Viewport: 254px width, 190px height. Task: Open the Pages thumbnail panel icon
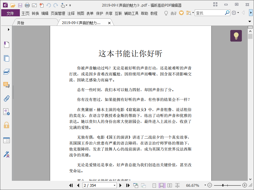(x=7, y=58)
